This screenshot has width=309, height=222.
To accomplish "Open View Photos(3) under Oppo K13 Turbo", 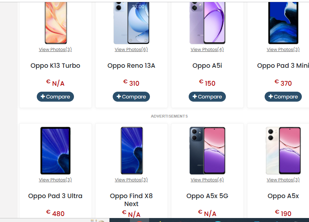I will (x=56, y=49).
